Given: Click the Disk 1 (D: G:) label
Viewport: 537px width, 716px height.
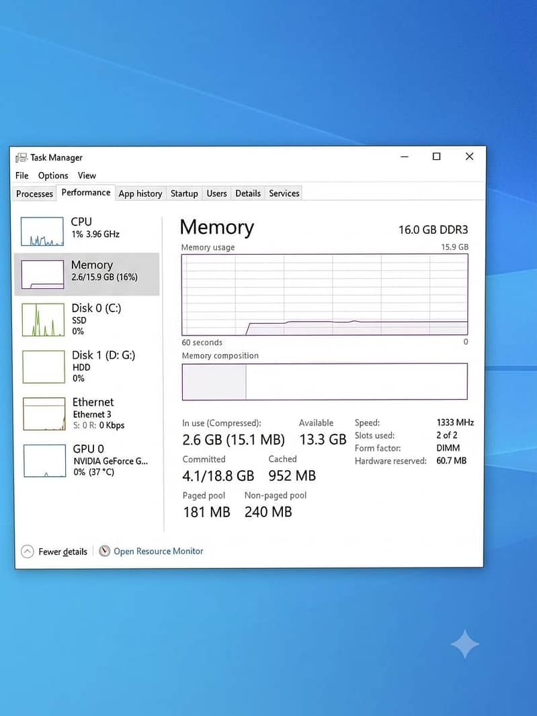Looking at the screenshot, I should 104,355.
